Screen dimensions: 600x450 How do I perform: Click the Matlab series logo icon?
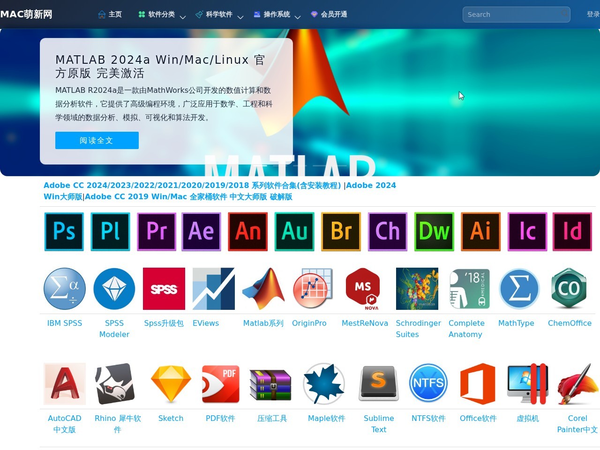pyautogui.click(x=263, y=289)
